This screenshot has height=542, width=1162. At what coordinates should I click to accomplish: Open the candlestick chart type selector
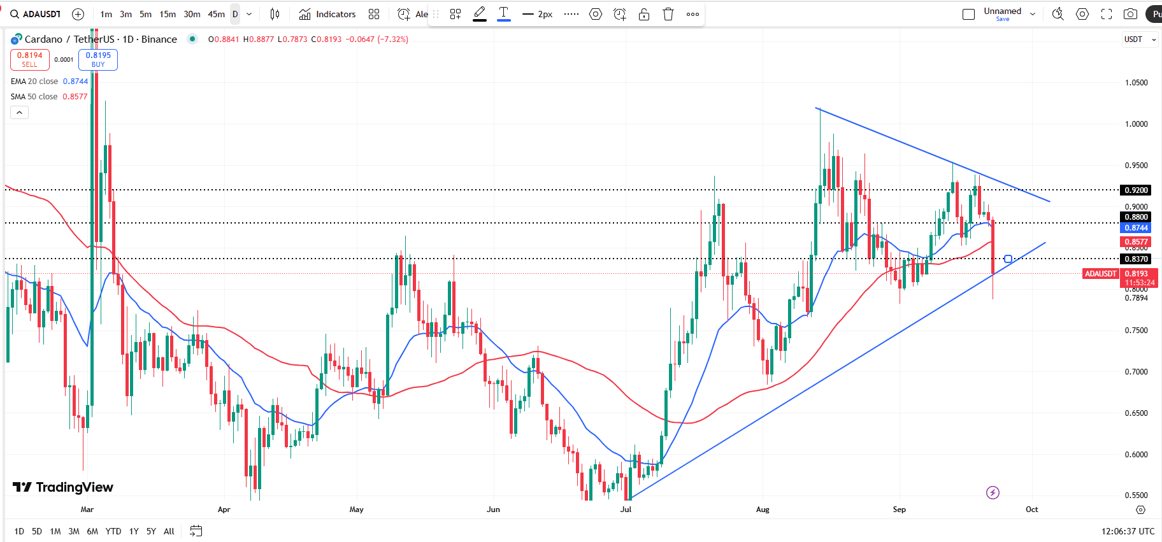pos(275,14)
